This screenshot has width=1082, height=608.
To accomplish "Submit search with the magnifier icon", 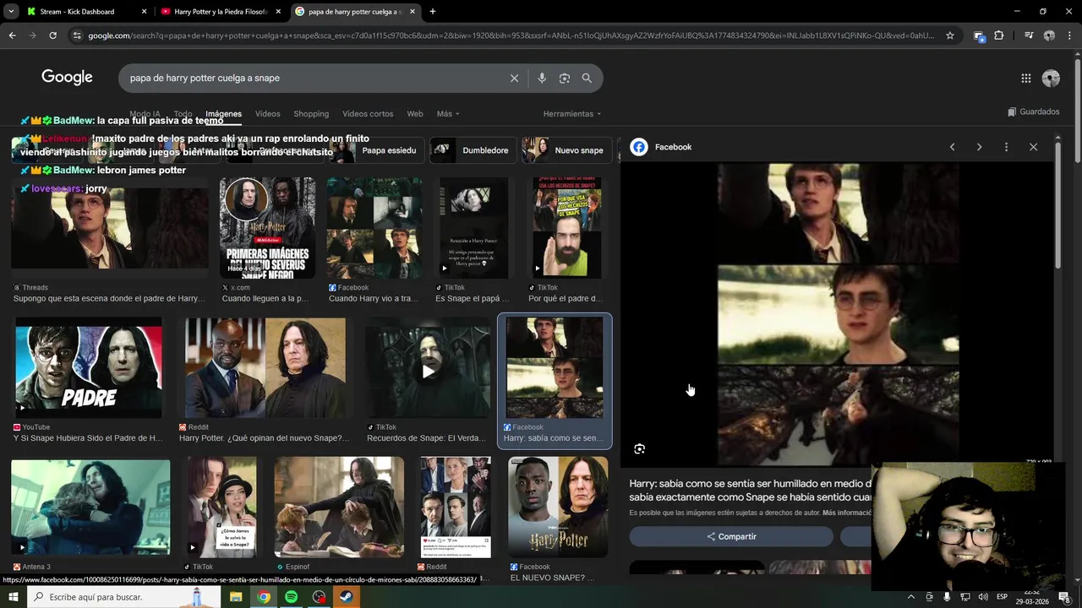I will pyautogui.click(x=587, y=78).
